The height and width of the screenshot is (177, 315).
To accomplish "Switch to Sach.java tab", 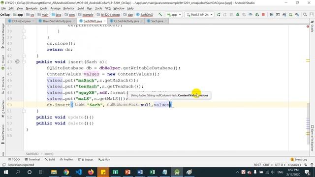I will 157,21.
